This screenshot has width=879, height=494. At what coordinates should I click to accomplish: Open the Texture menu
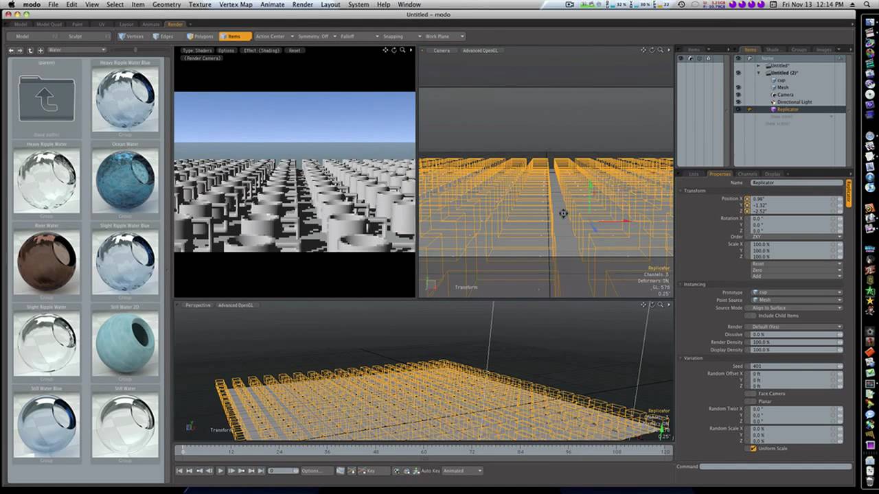pyautogui.click(x=200, y=5)
